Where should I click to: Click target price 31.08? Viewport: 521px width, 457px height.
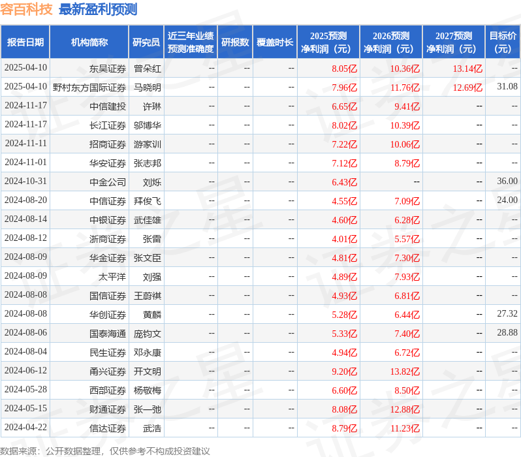click(x=507, y=86)
